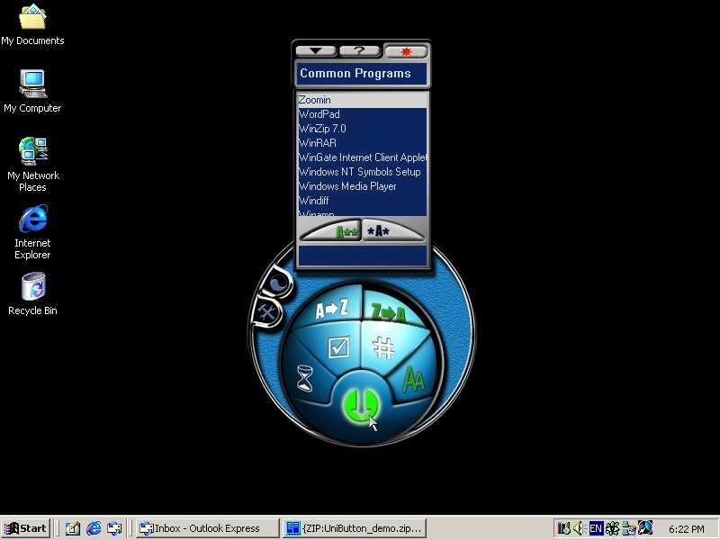The width and height of the screenshot is (720, 540).
Task: Select the My Computer desktop icon
Action: [32, 91]
